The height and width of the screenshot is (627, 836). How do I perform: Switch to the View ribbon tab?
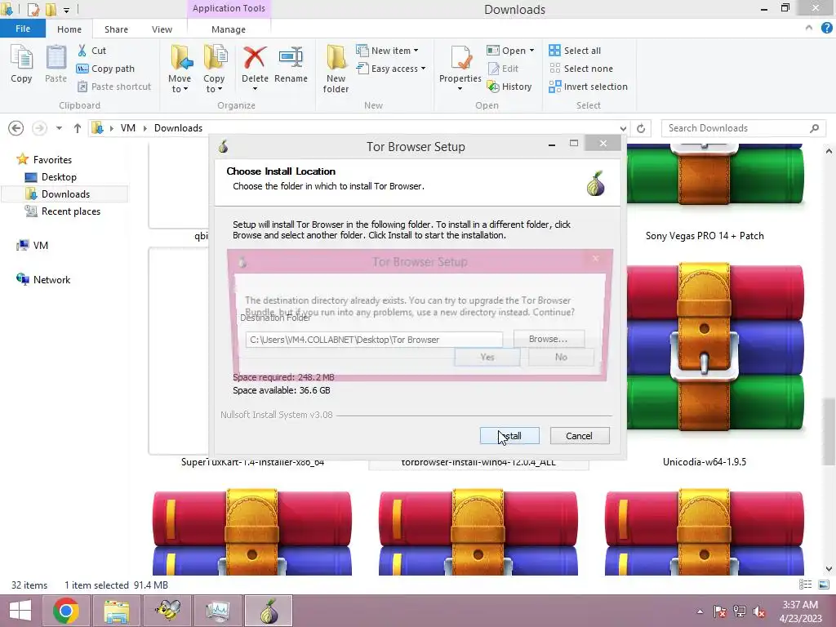pyautogui.click(x=162, y=29)
